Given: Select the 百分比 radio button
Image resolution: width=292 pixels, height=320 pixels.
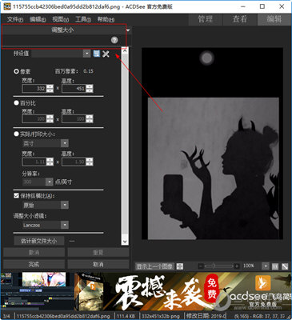Looking at the screenshot, I should (x=16, y=103).
